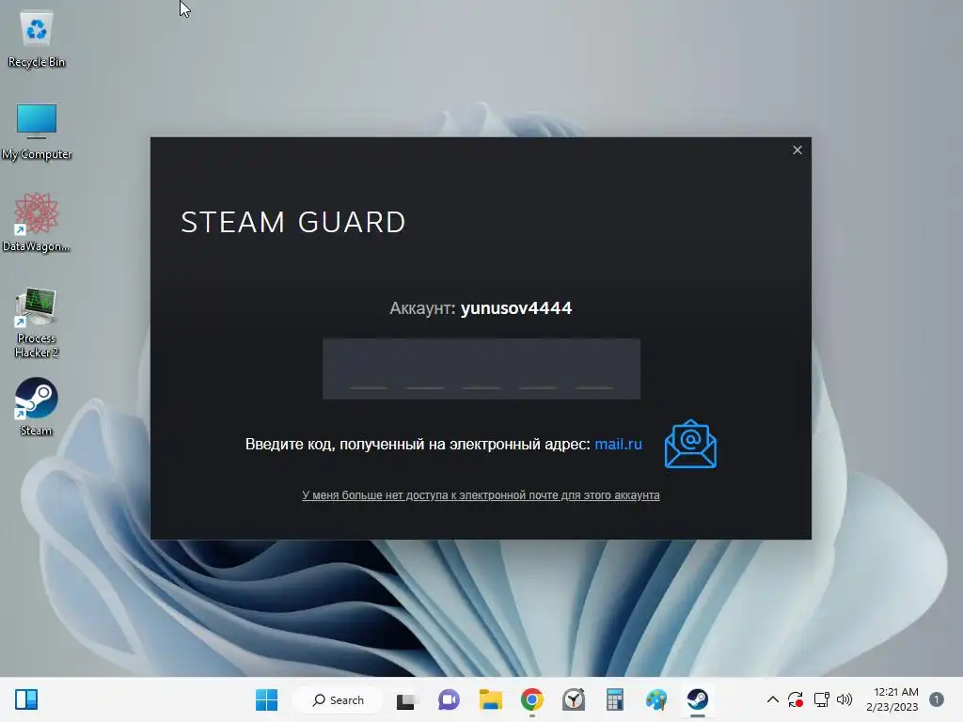
Task: Open the clock and date flyout
Action: point(892,699)
